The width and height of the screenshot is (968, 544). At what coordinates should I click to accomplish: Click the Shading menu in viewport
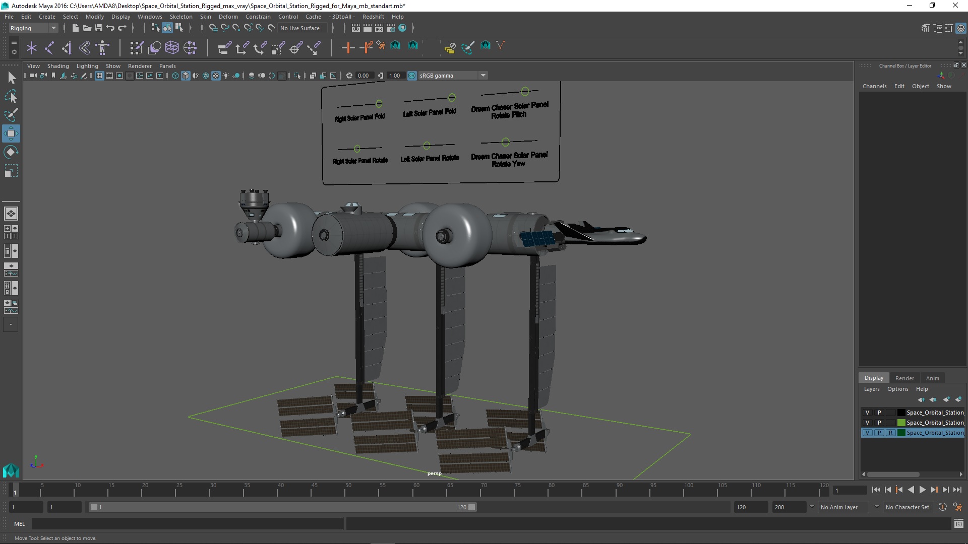click(58, 65)
